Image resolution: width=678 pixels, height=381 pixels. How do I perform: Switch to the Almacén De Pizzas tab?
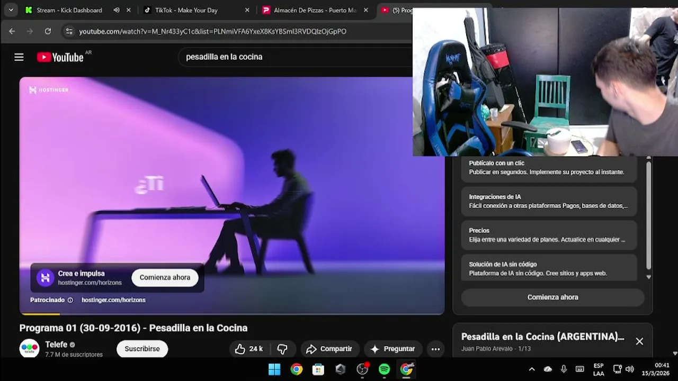point(315,10)
